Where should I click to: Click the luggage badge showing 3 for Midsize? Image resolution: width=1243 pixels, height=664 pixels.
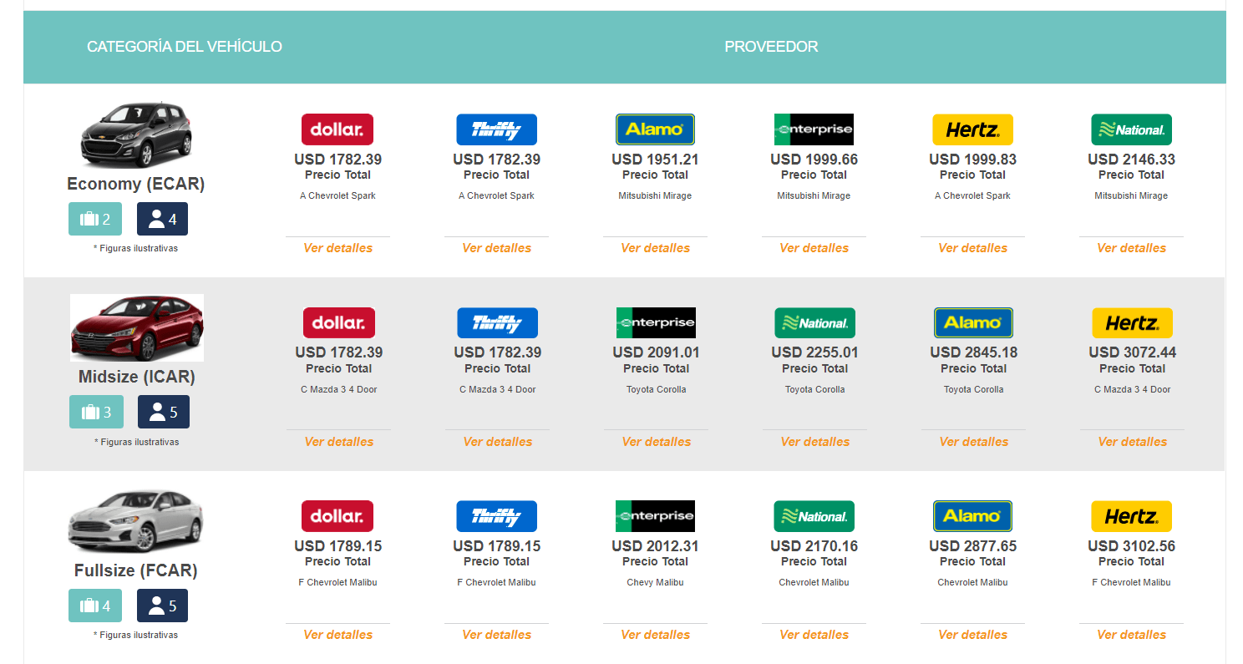[96, 412]
